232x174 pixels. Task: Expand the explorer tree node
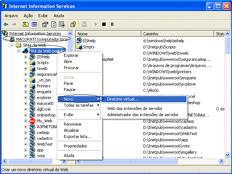[25, 98]
